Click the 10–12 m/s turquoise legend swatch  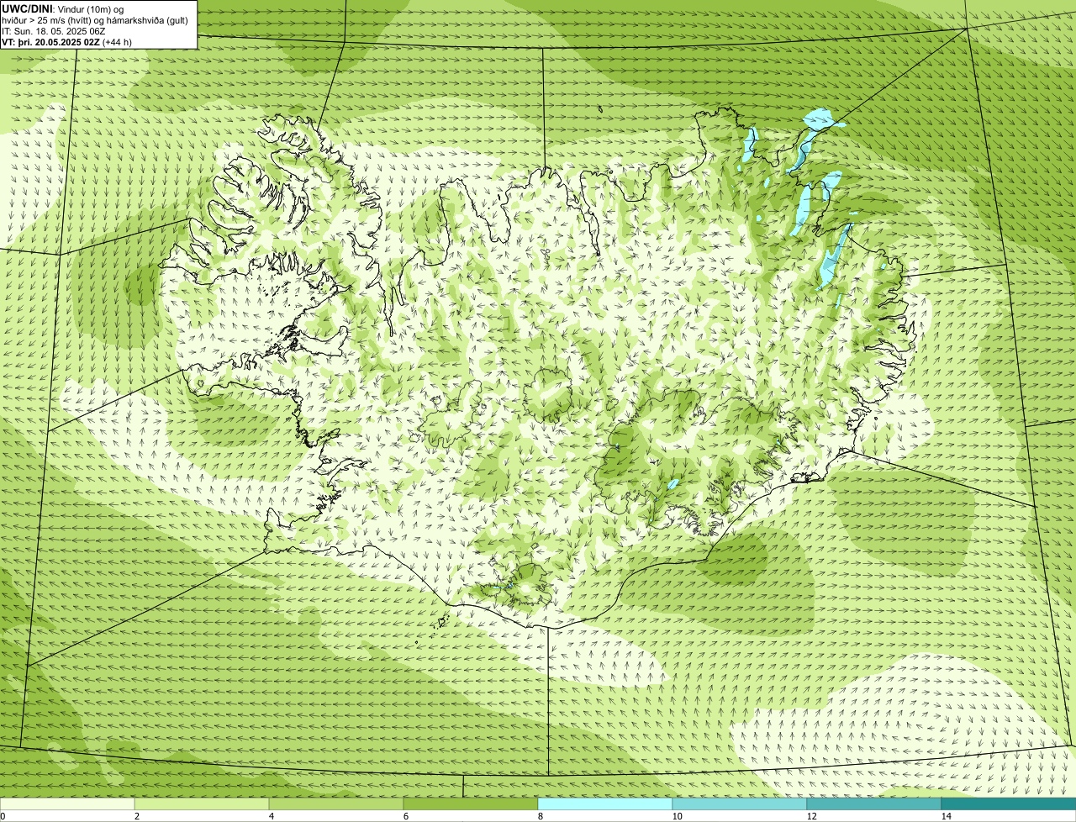(740, 804)
